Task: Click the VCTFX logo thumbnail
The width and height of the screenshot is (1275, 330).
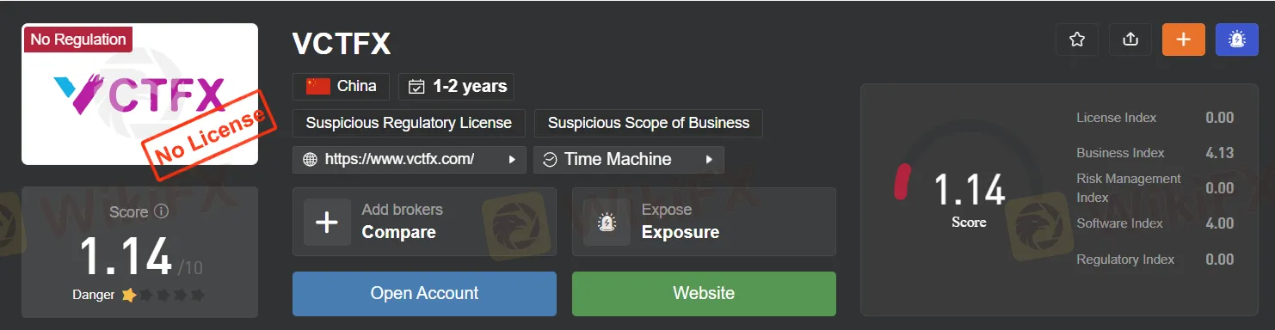Action: [139, 94]
